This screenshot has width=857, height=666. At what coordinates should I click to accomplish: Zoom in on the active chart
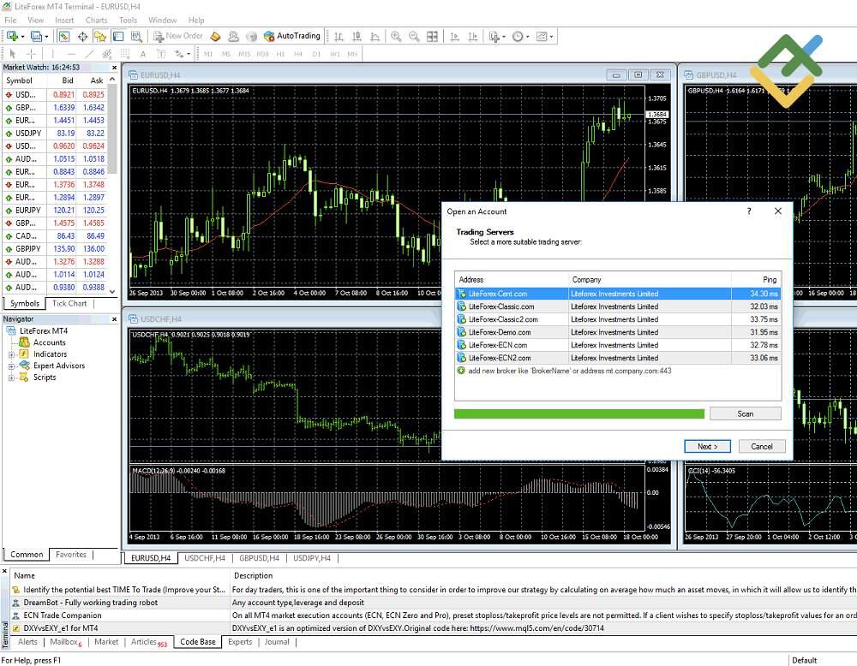[x=395, y=36]
